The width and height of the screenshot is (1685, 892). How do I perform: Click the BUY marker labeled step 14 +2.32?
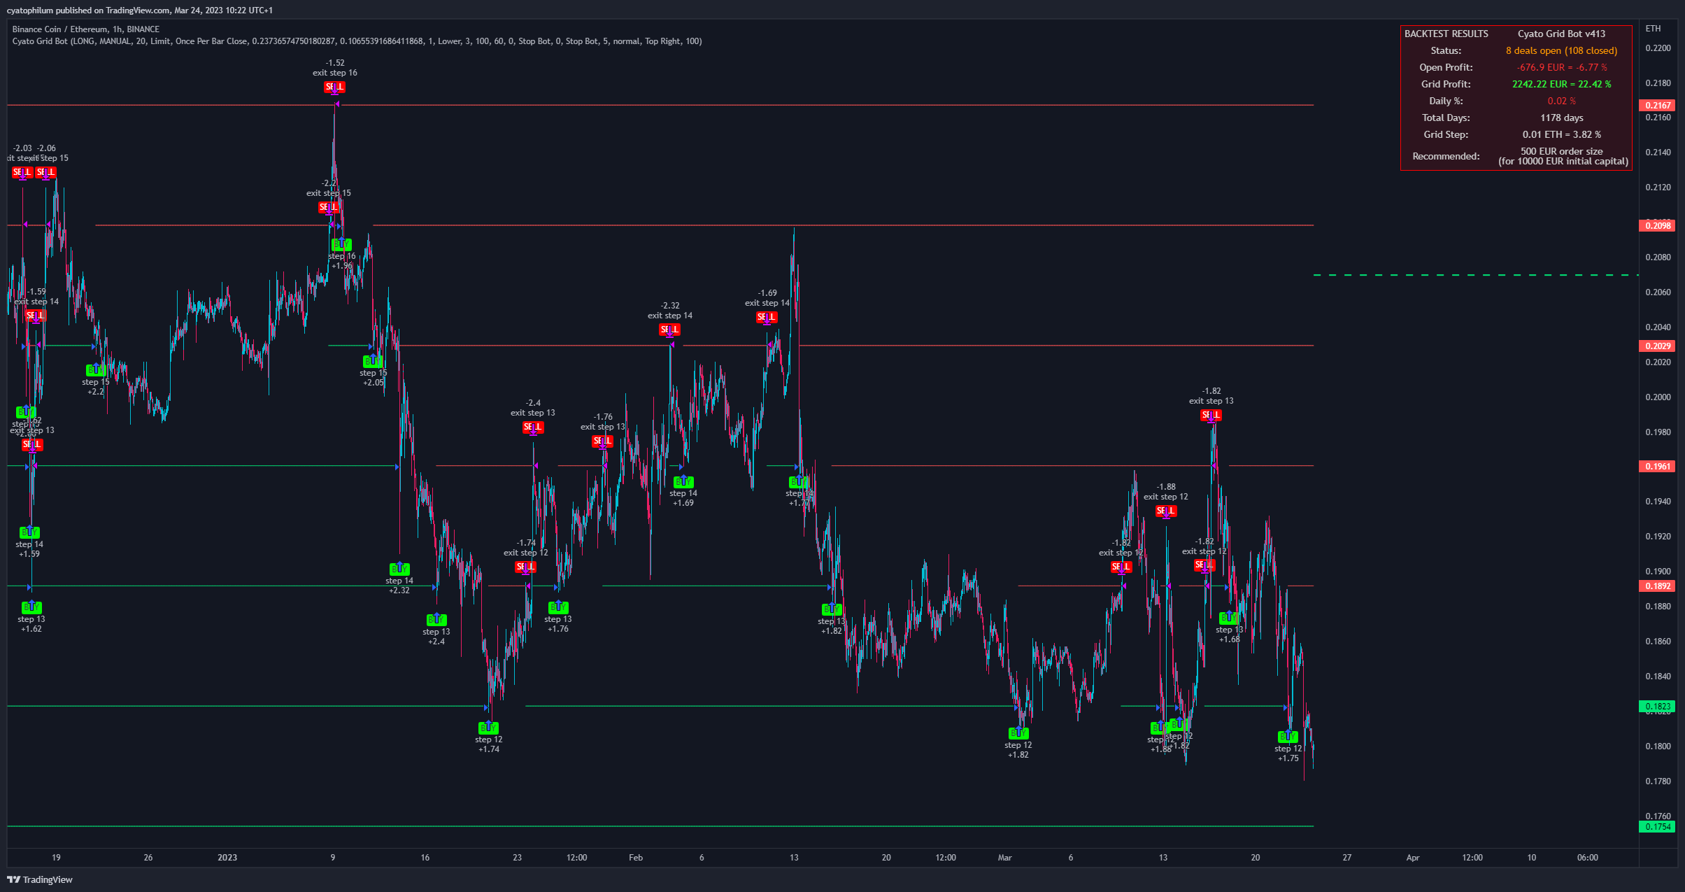[x=399, y=569]
